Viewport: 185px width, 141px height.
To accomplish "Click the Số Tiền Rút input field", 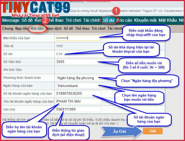I will pyautogui.click(x=78, y=62).
